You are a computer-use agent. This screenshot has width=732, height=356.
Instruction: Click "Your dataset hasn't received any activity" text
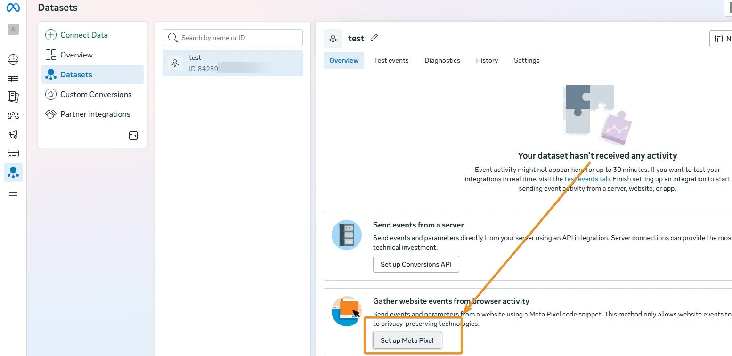pos(597,155)
